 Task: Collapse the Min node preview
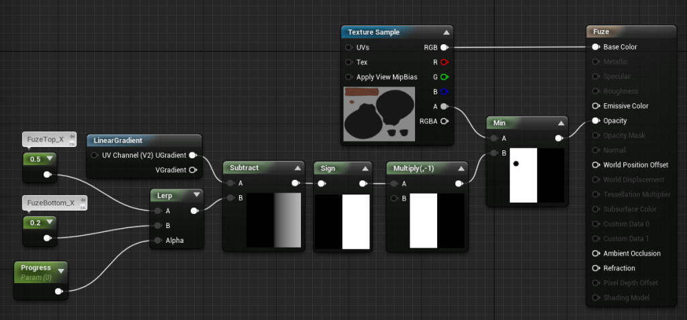click(560, 123)
